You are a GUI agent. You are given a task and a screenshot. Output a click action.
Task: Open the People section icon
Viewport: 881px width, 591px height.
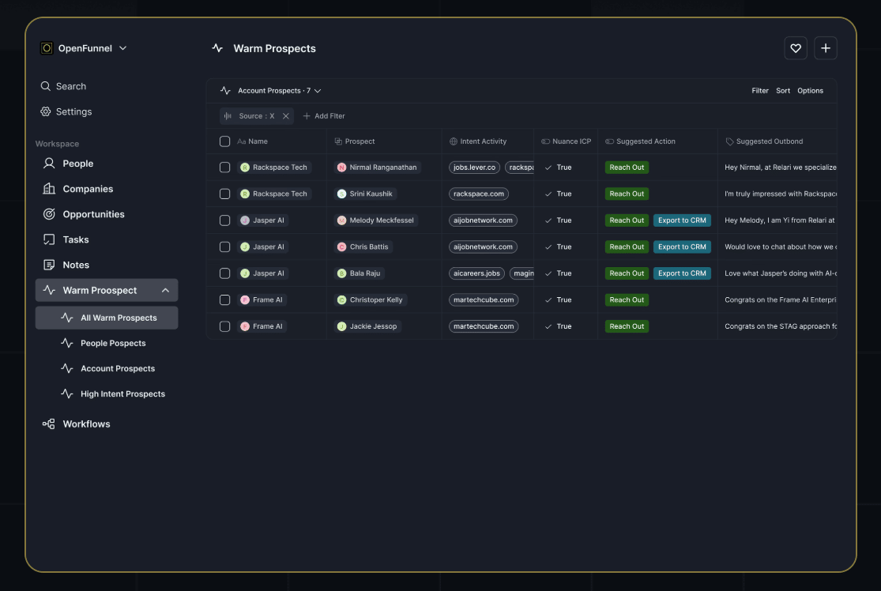click(50, 164)
